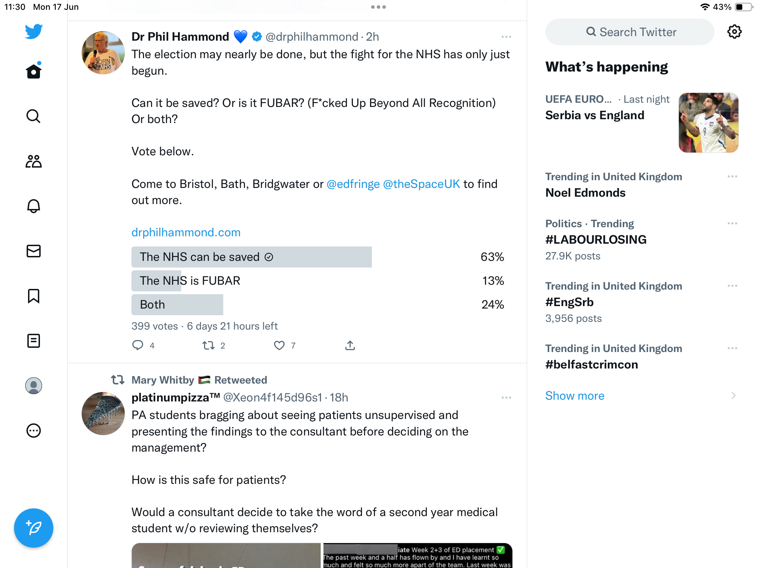Open more options for Noel Edmonds trend

(x=732, y=176)
